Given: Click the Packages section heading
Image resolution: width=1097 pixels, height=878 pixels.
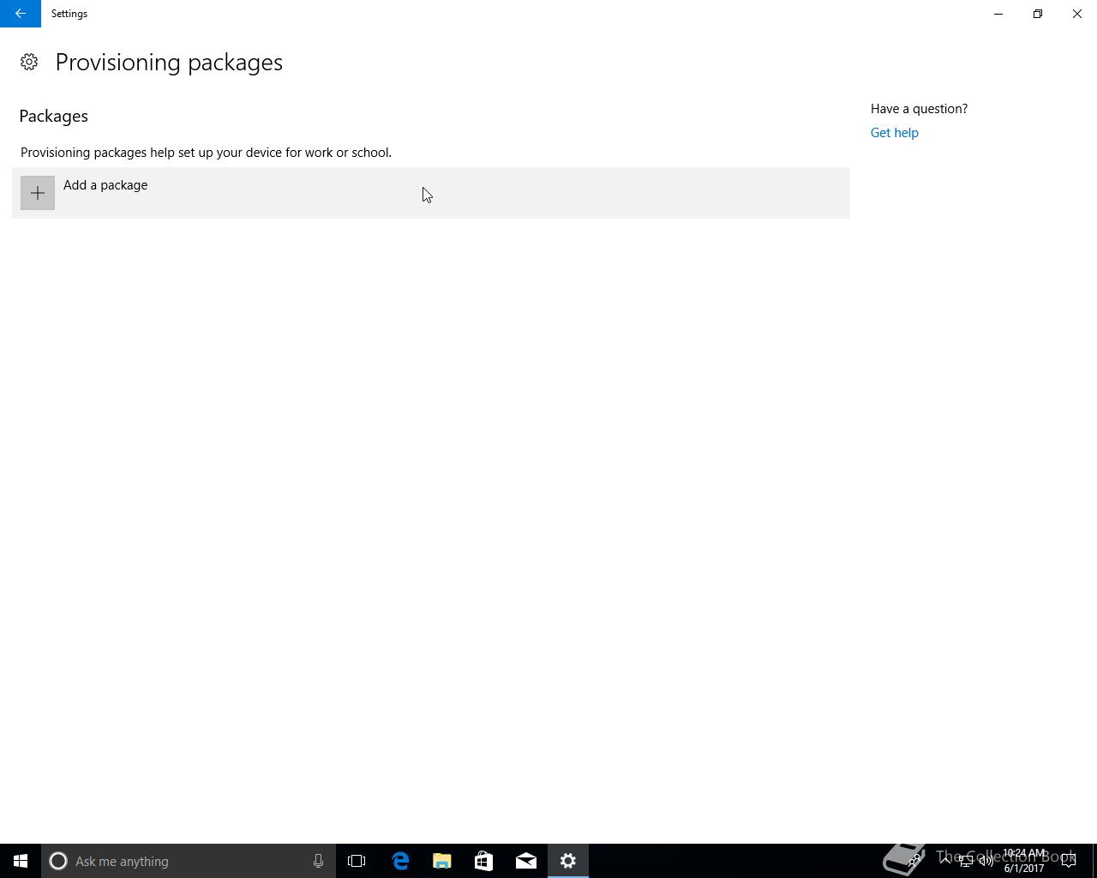Looking at the screenshot, I should point(53,116).
